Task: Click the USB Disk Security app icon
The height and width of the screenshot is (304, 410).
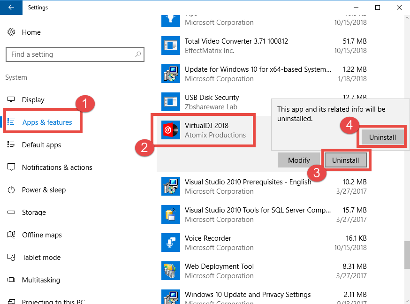Action: coord(171,102)
